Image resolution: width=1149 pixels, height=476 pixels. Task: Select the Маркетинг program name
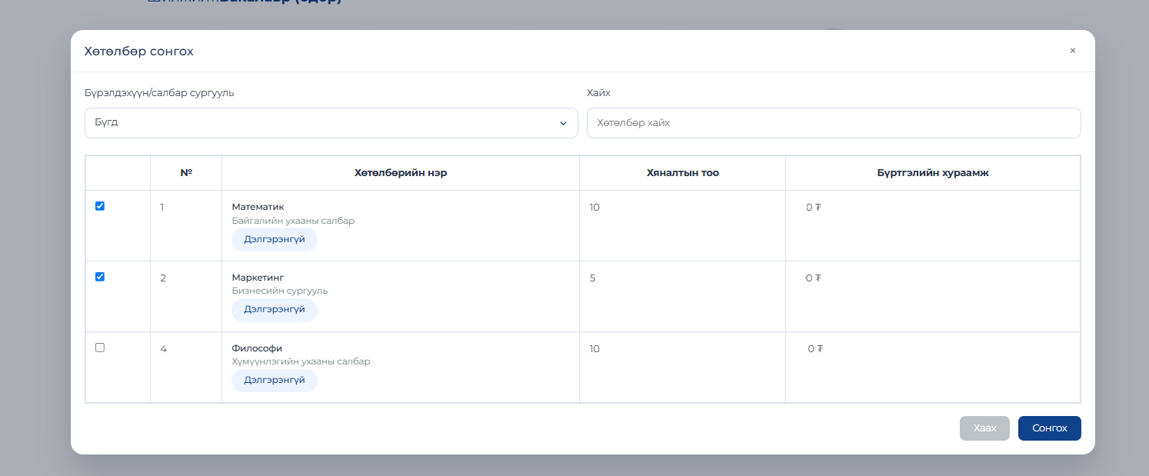258,278
